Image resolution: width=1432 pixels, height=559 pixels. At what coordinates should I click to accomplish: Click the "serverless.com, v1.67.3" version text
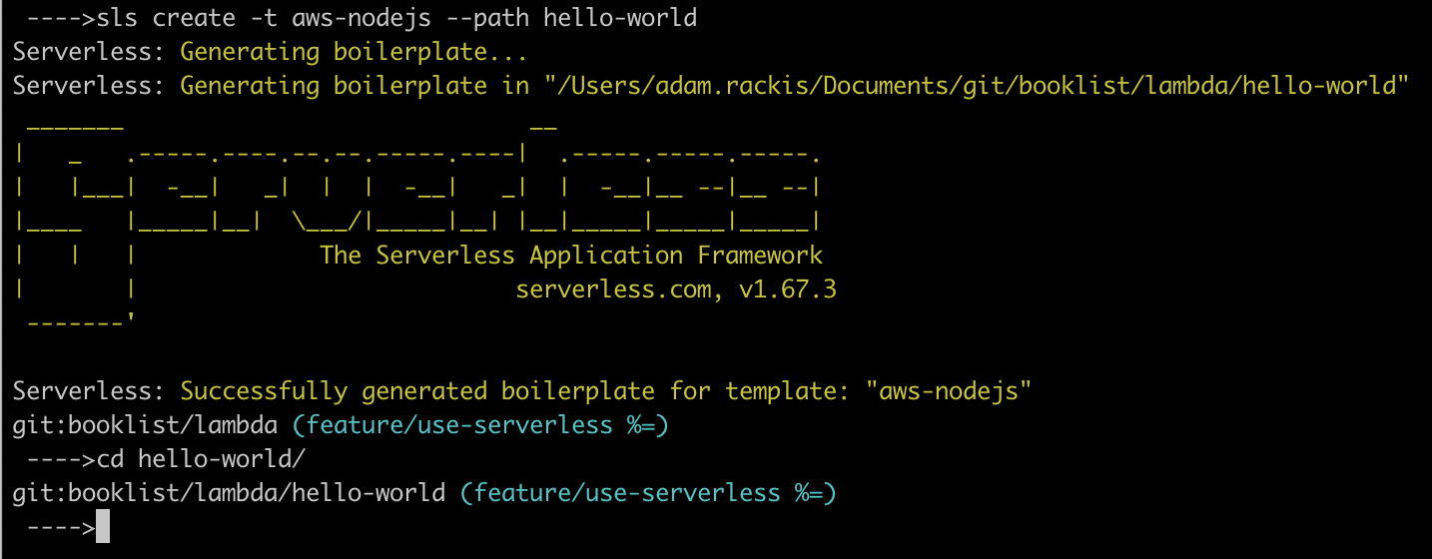(676, 290)
